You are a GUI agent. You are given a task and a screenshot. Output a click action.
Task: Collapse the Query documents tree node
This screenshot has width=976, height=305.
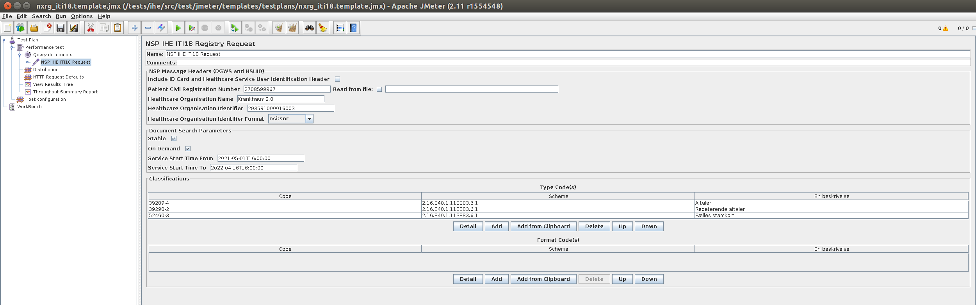(x=20, y=55)
